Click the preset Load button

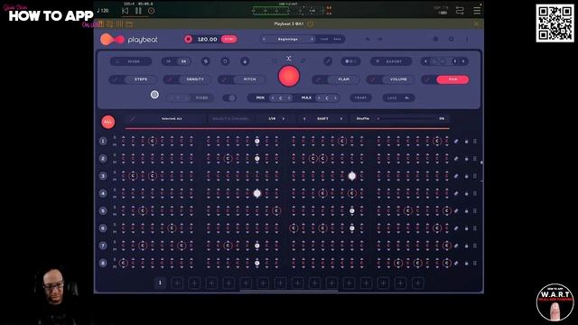tap(324, 39)
